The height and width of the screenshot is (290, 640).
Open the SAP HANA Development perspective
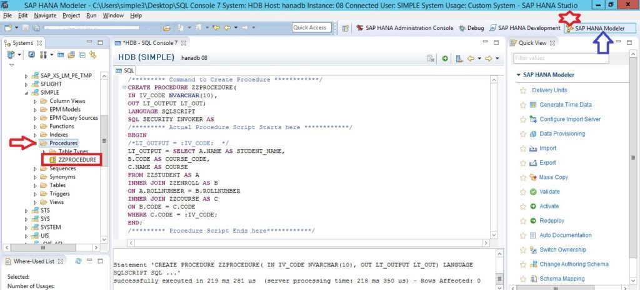[x=524, y=28]
